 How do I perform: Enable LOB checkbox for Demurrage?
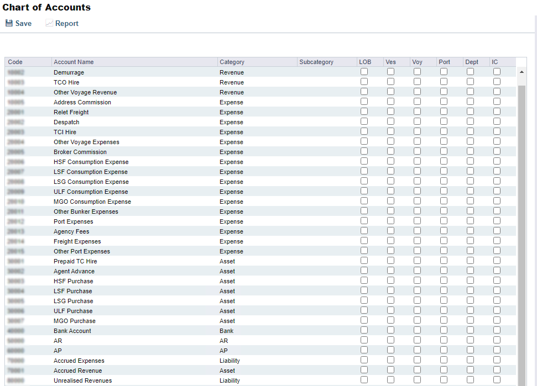[364, 71]
